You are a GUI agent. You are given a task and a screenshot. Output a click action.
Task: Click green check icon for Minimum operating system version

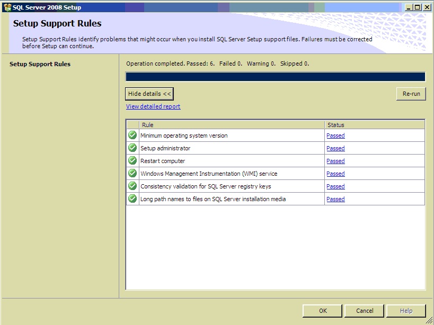tap(132, 135)
